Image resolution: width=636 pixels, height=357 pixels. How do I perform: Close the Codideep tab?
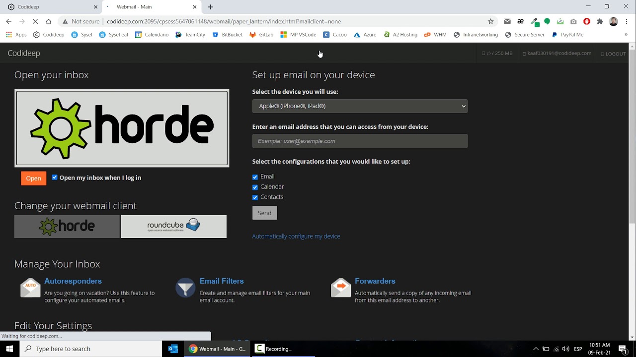[96, 7]
